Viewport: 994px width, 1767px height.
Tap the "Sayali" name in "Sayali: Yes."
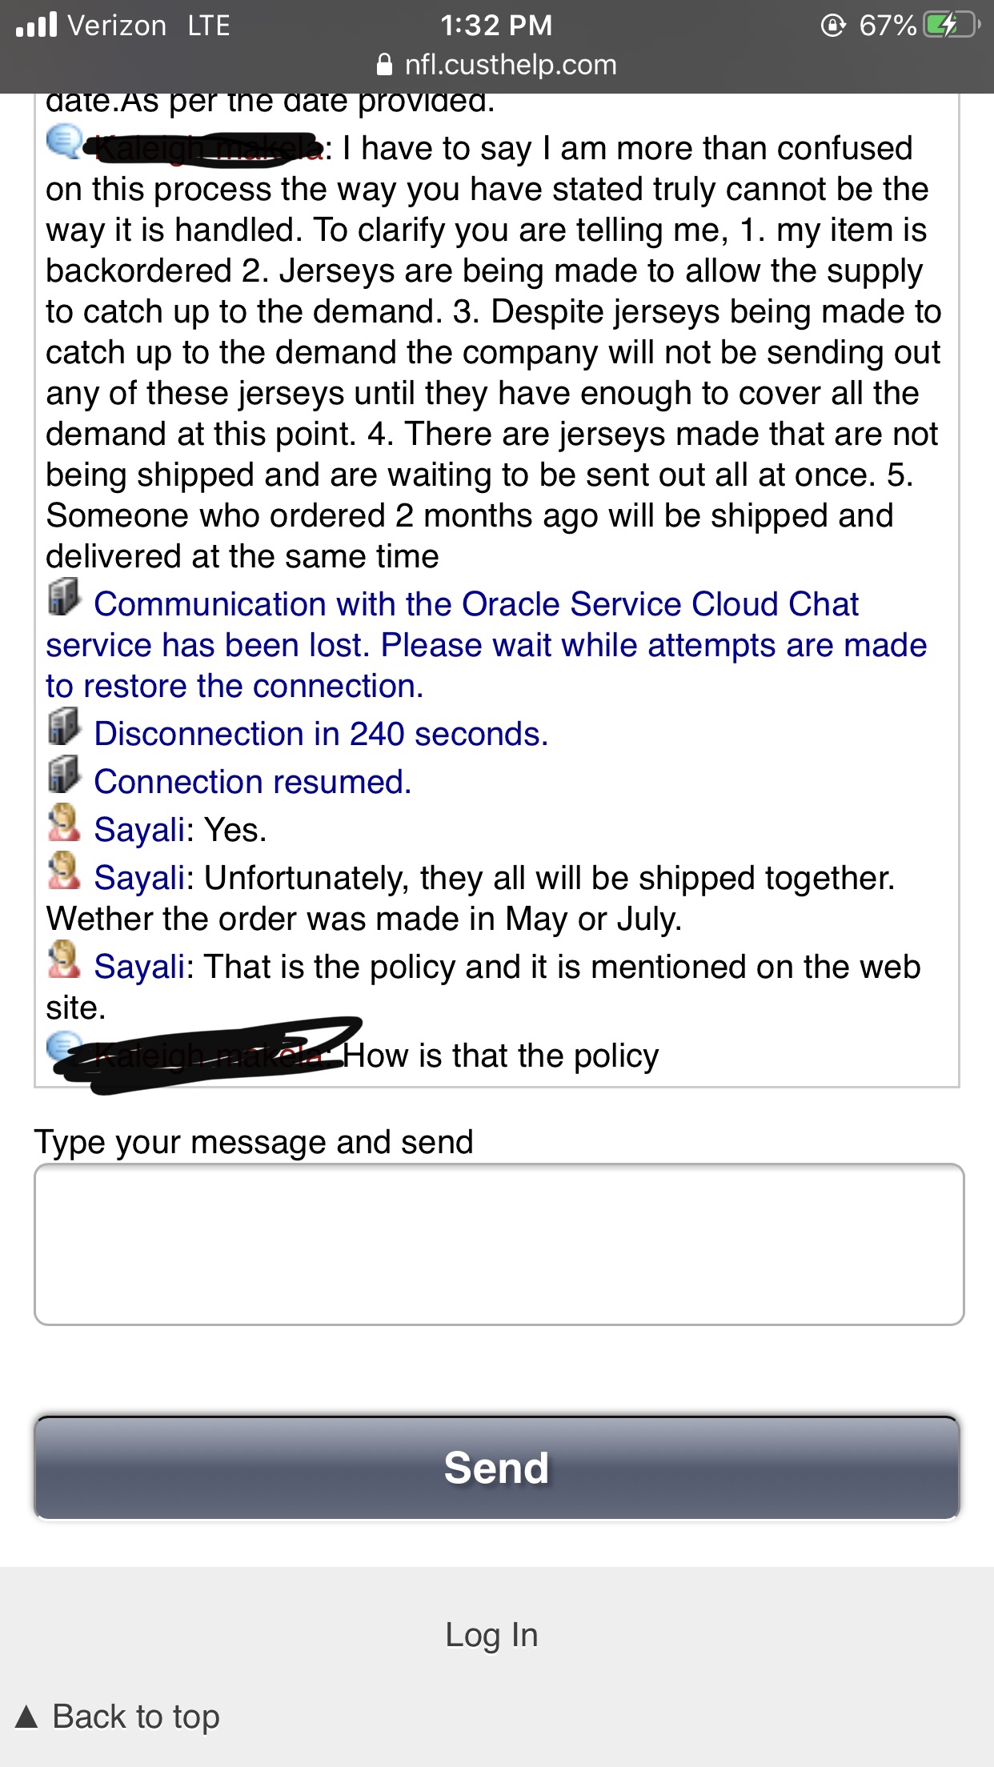point(140,830)
